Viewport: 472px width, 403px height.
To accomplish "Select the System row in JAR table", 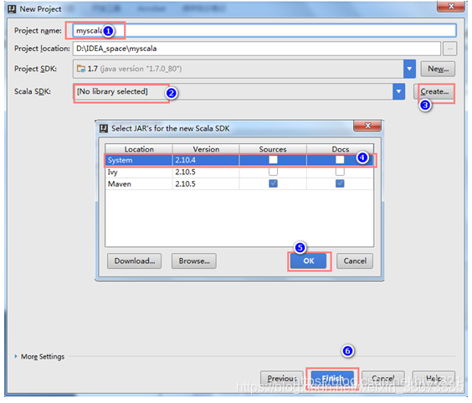I will (239, 160).
